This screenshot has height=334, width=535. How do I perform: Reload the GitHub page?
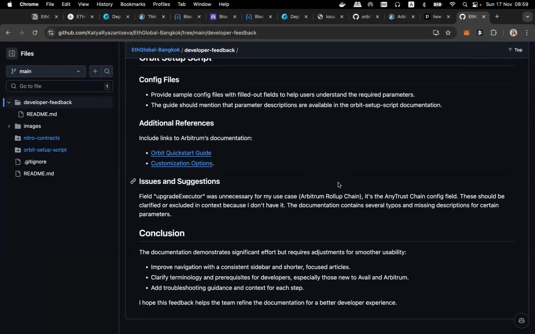click(35, 33)
